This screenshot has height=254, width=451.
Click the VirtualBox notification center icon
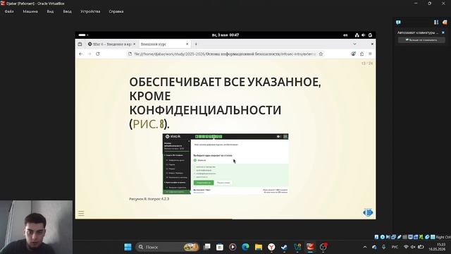[x=398, y=22]
